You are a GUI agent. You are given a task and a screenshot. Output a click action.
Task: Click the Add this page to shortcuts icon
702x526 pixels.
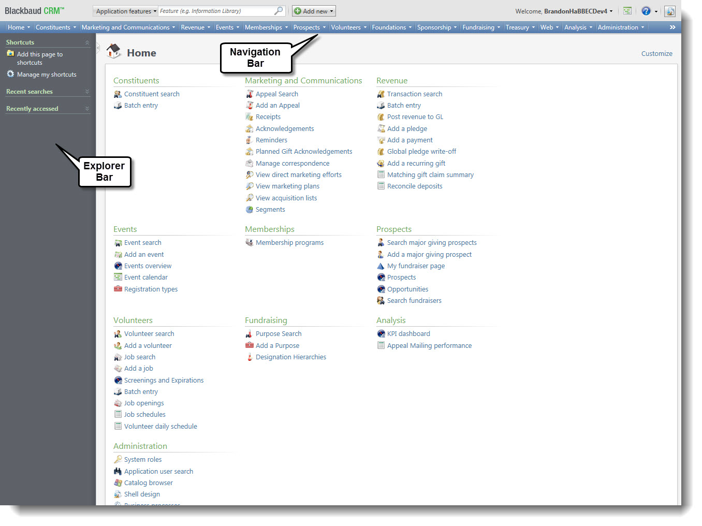point(10,54)
